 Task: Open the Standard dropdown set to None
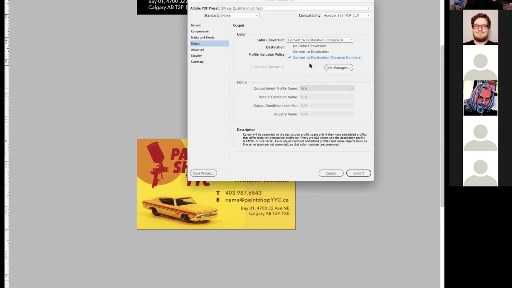click(240, 15)
